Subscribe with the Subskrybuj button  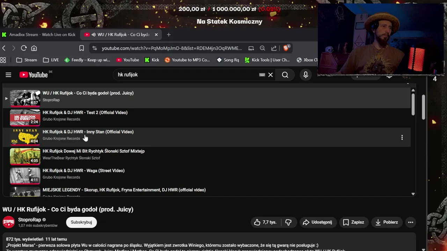point(81,222)
